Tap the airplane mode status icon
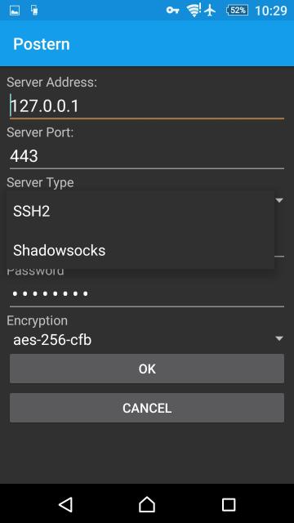Image resolution: width=294 pixels, height=523 pixels. pyautogui.click(x=210, y=11)
